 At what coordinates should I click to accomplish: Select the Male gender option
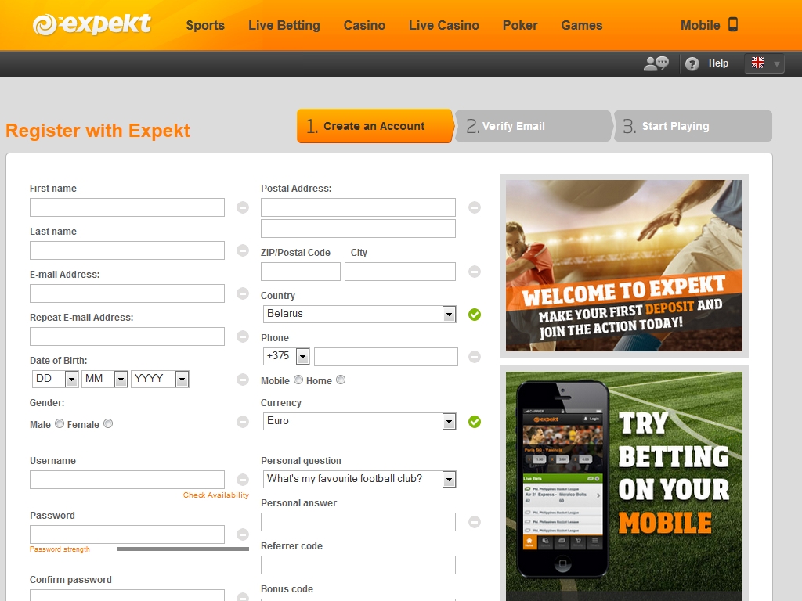point(60,423)
